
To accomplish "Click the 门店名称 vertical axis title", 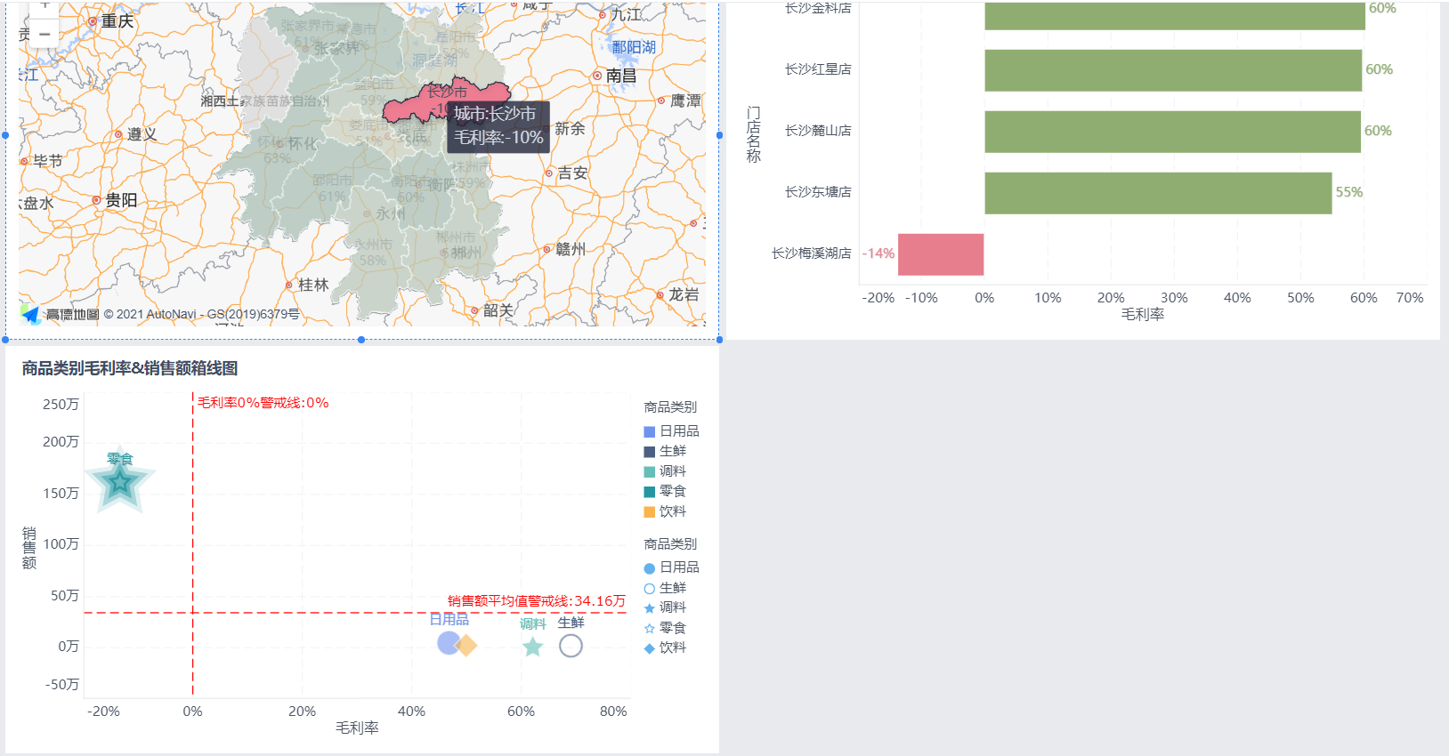I will (x=753, y=134).
